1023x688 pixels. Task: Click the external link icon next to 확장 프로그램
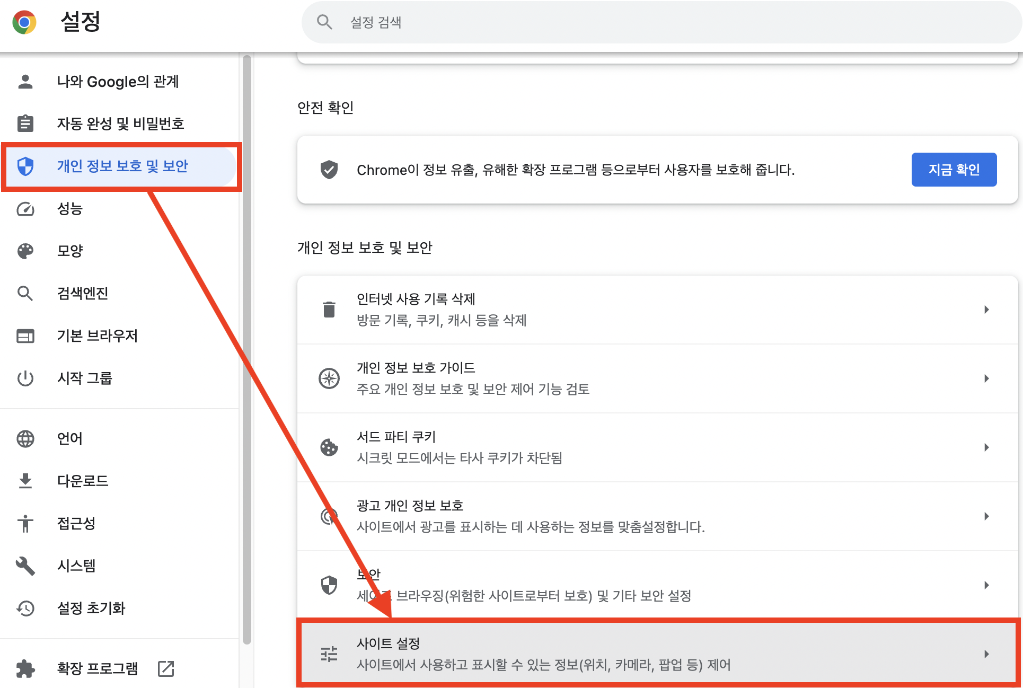click(x=165, y=668)
